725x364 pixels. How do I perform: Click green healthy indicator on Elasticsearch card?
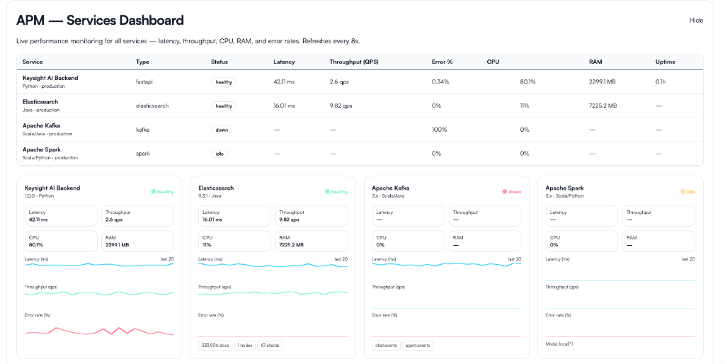click(x=336, y=191)
